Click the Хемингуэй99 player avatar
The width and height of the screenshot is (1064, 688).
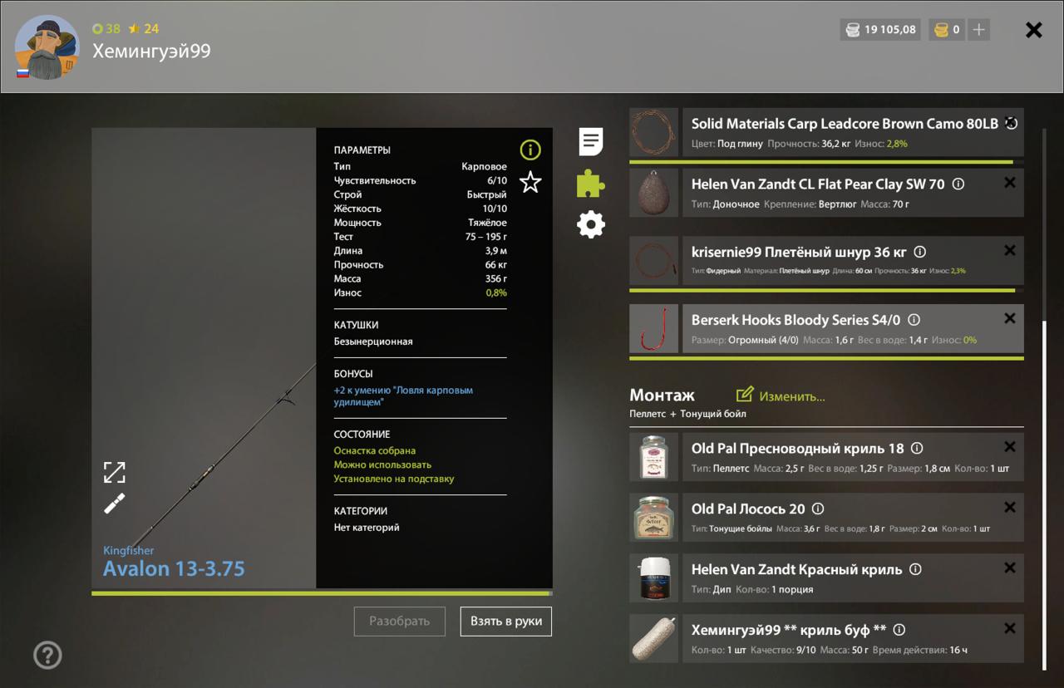(x=47, y=48)
